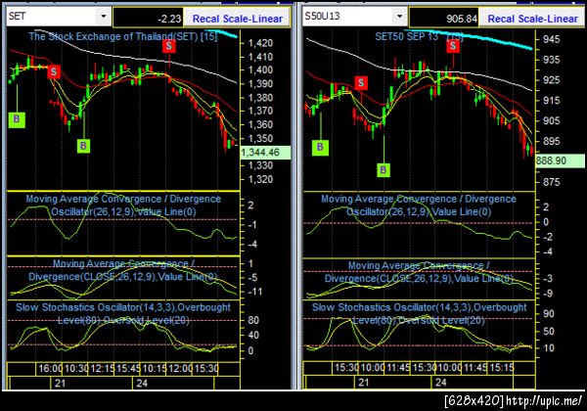Open the S50U13 symbol dropdown arrow
Image resolution: width=587 pixels, height=411 pixels.
coord(400,17)
